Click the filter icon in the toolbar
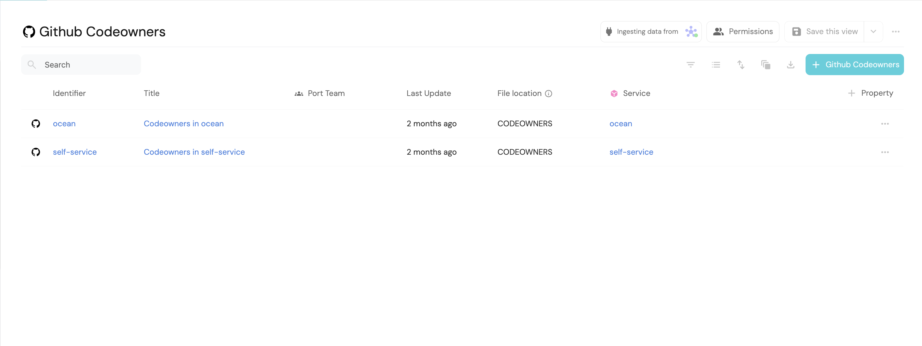Viewport: 922px width, 346px height. (690, 65)
